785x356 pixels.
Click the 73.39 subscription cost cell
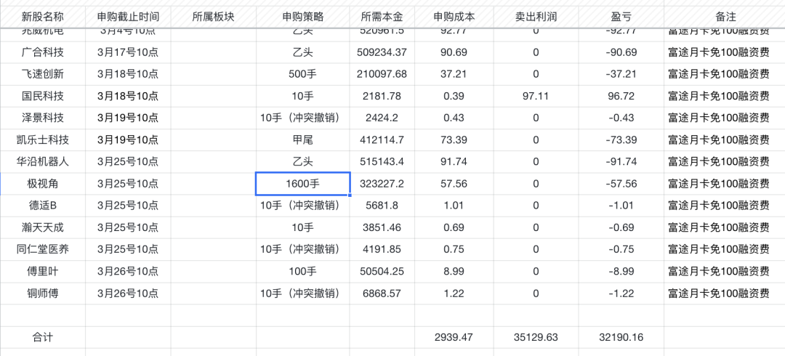[x=454, y=140]
